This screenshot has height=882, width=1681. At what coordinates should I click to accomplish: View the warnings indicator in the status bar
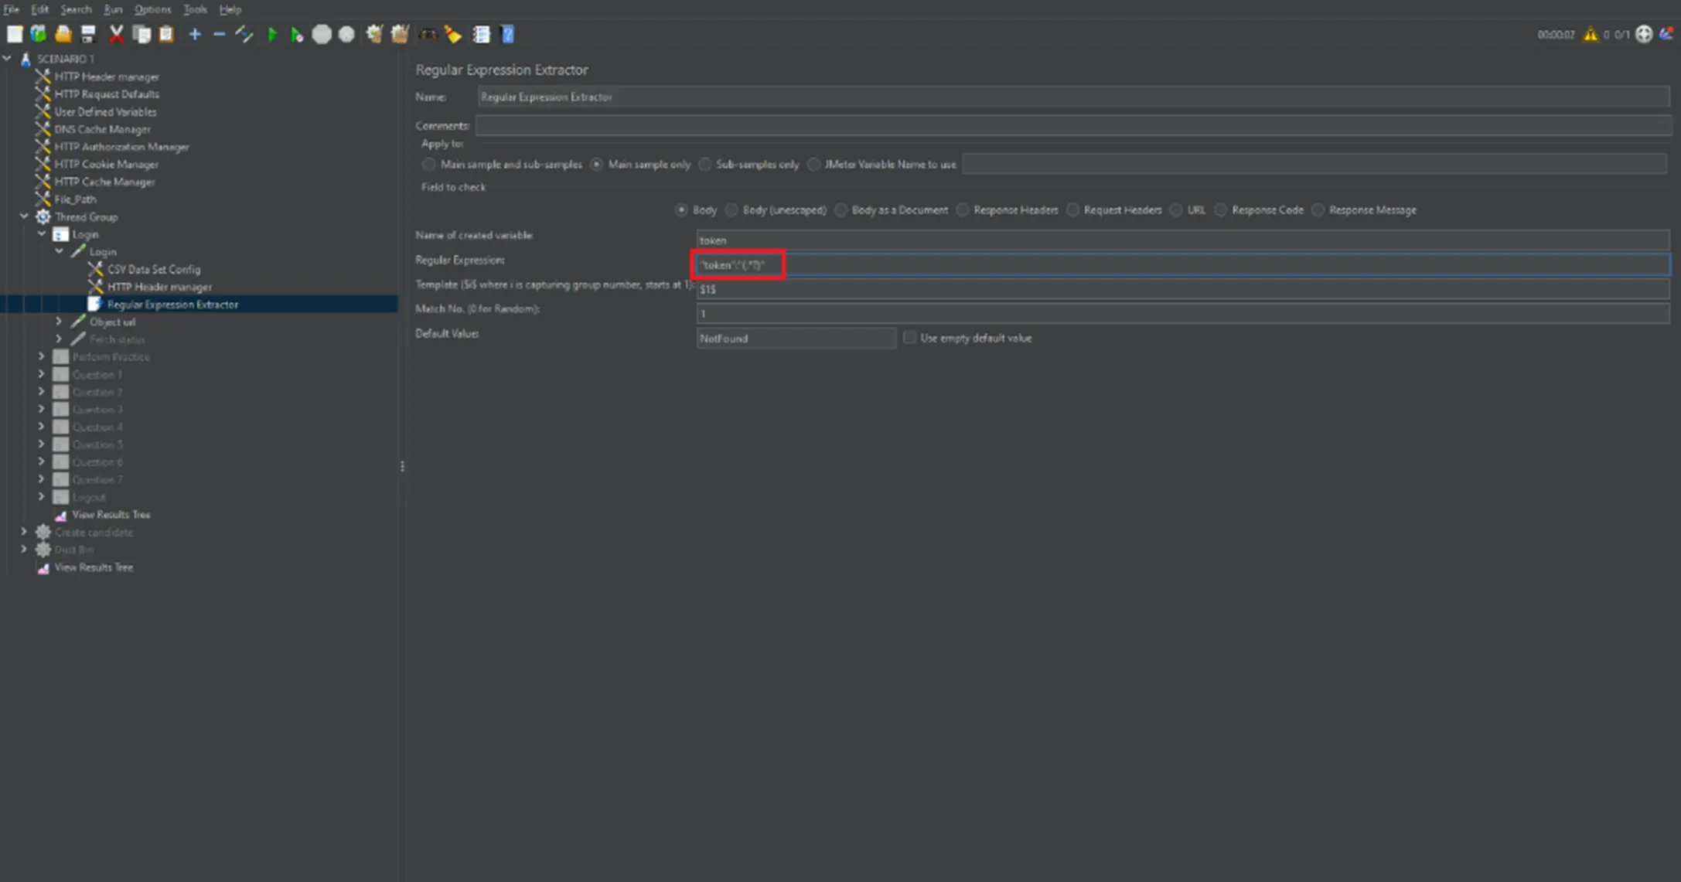[1591, 34]
